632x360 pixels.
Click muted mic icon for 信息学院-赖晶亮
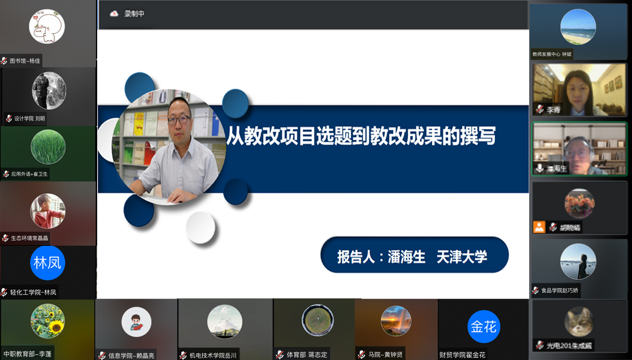pyautogui.click(x=102, y=355)
